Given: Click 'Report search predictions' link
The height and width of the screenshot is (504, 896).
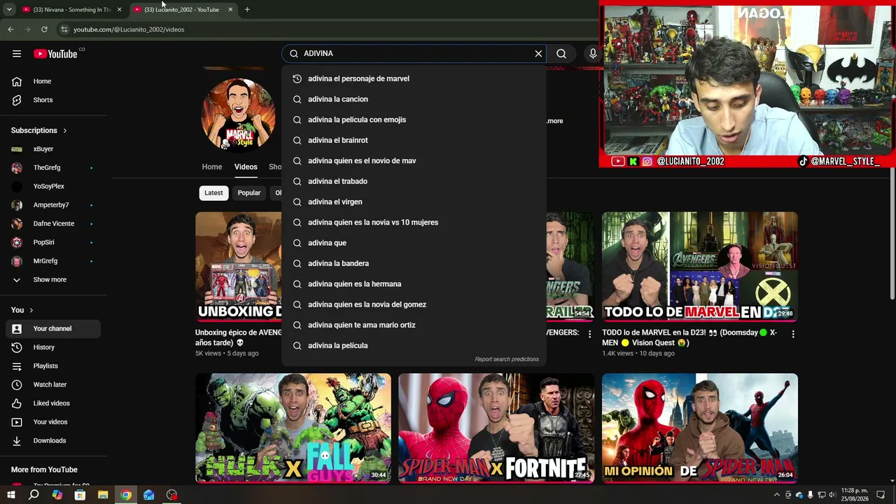Looking at the screenshot, I should click(507, 359).
